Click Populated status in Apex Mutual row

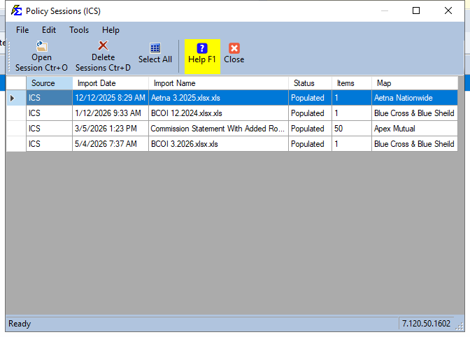(x=310, y=129)
